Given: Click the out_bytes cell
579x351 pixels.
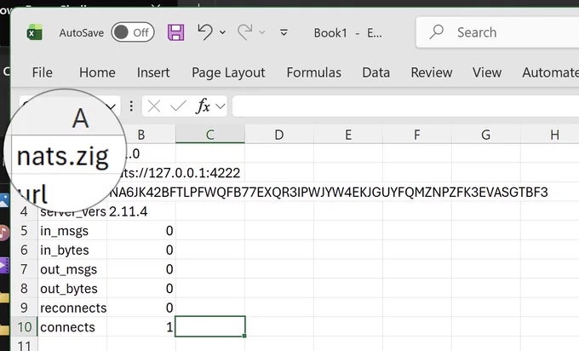Looking at the screenshot, I should point(72,289).
